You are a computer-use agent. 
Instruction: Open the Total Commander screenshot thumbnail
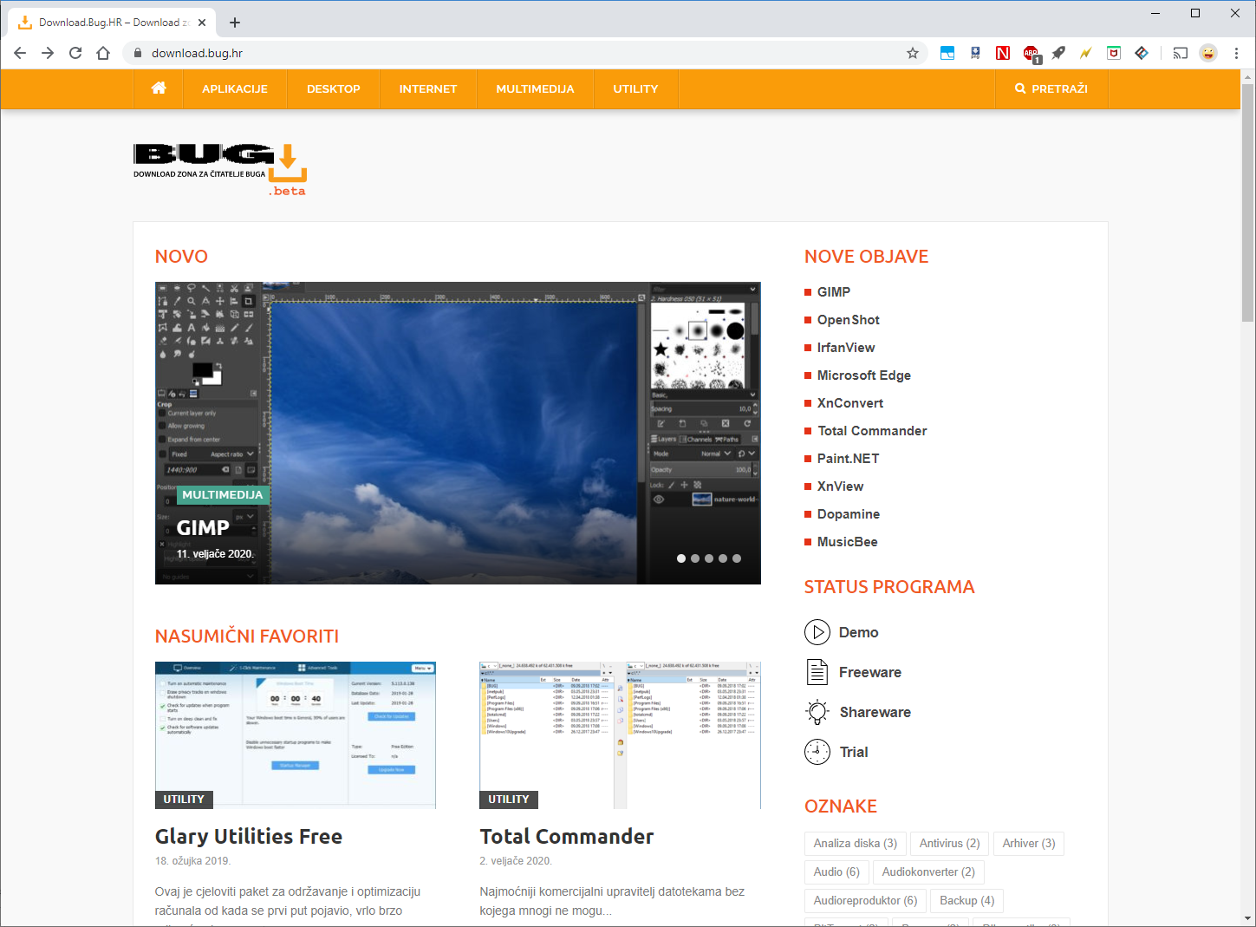(620, 735)
